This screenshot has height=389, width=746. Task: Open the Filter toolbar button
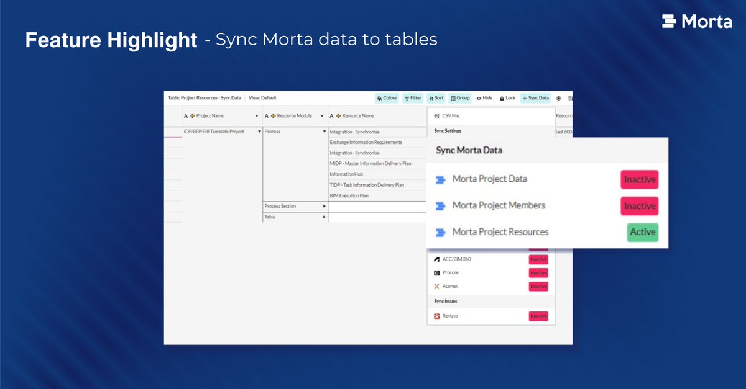[413, 98]
